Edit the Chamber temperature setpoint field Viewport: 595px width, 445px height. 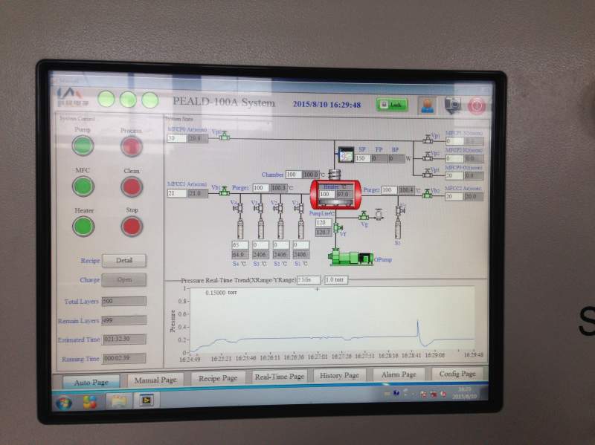pos(294,175)
